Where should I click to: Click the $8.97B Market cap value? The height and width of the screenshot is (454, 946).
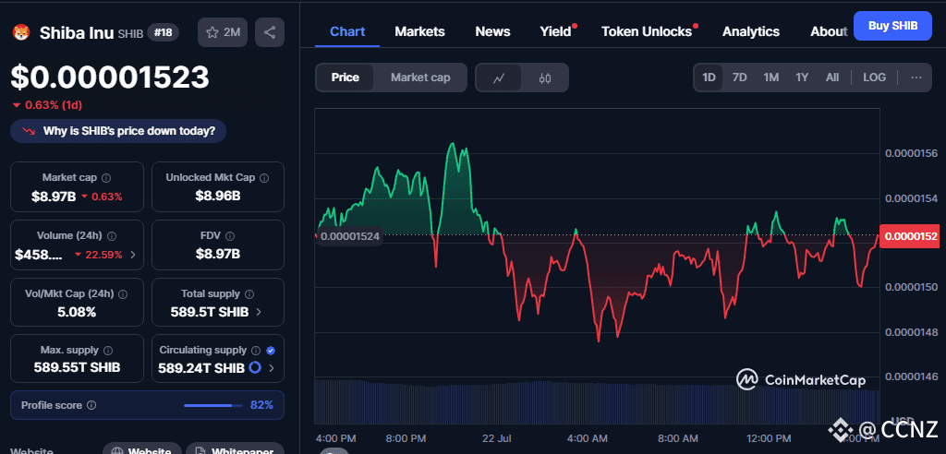click(x=54, y=196)
